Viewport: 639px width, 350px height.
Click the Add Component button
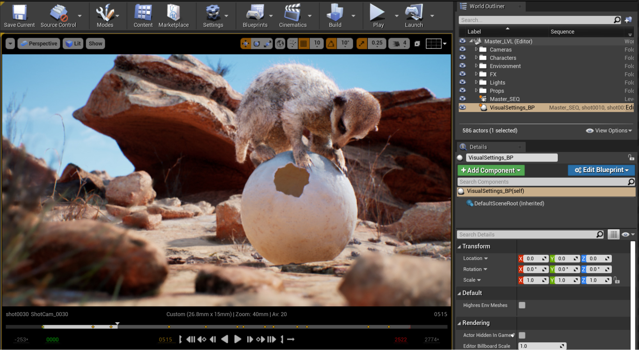491,170
